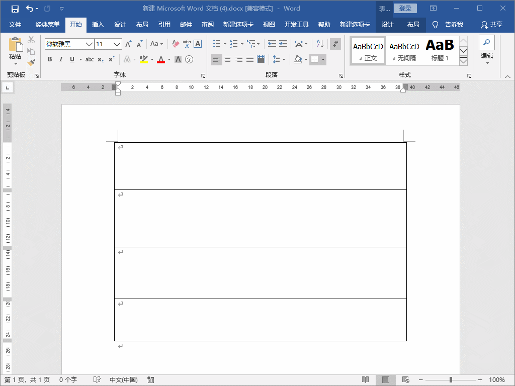Center align the paragraph

pos(228,59)
